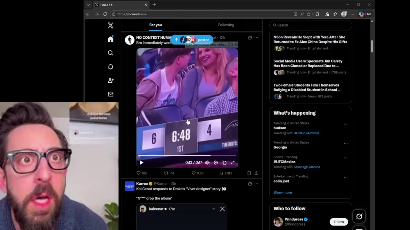The image size is (410, 230).
Task: Open the Kurrco profile avatar
Action: pyautogui.click(x=130, y=186)
